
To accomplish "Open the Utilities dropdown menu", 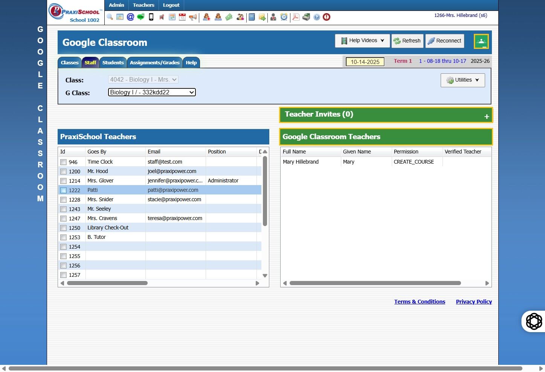I will (463, 80).
